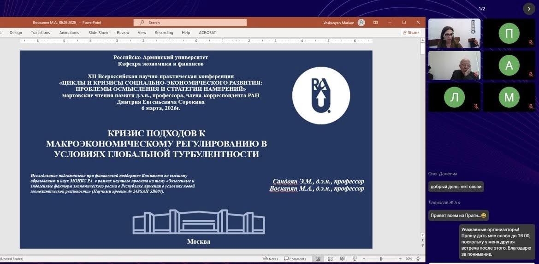Click the Share button
Screen dimensions: 539x264
tap(410, 33)
